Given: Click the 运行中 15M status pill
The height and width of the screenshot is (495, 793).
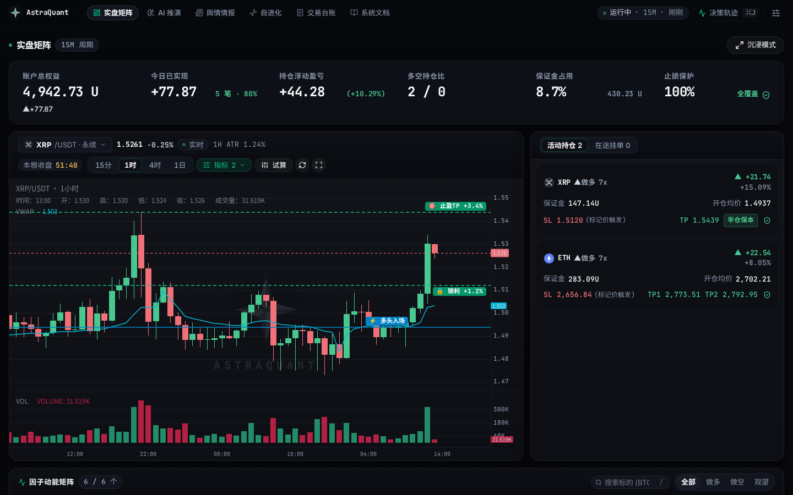Looking at the screenshot, I should click(x=643, y=13).
